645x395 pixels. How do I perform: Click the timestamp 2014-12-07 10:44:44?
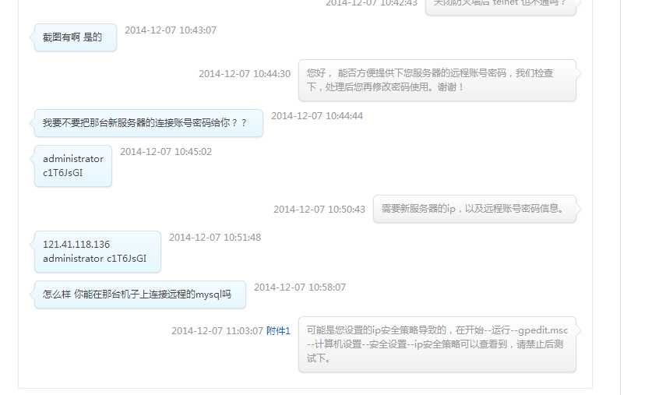(317, 116)
